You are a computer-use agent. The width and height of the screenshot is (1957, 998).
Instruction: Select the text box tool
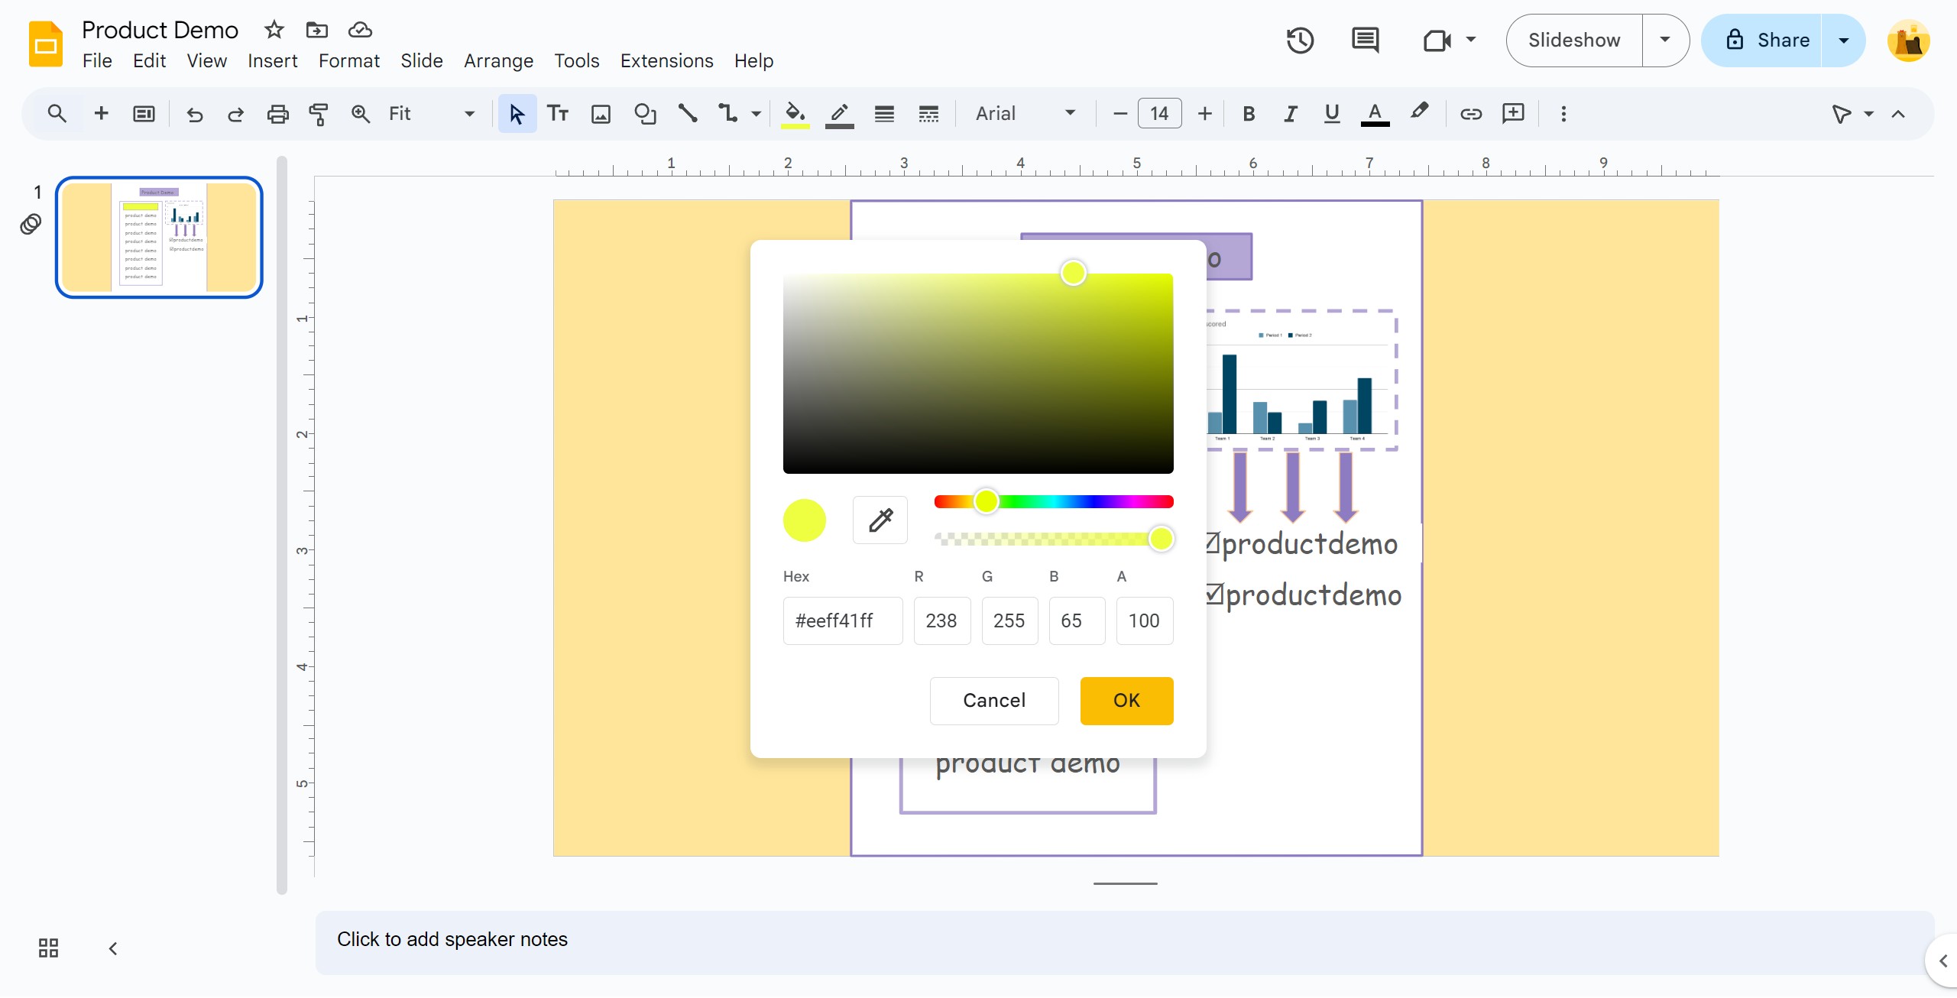point(558,114)
